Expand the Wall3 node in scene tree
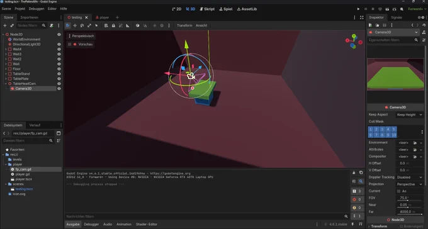The width and height of the screenshot is (428, 229). pyautogui.click(x=6, y=54)
